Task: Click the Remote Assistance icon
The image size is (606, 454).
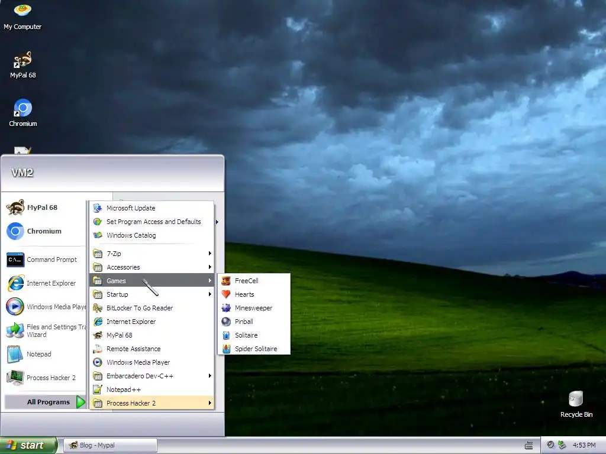Action: pos(98,349)
